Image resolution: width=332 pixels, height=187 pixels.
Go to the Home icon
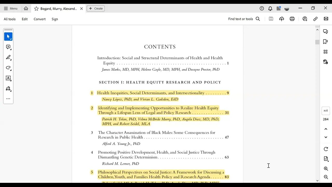[26, 8]
